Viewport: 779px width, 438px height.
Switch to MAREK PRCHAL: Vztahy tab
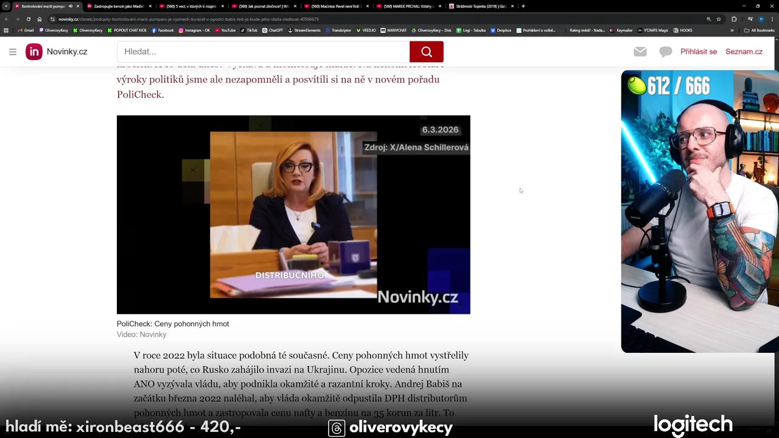coord(409,6)
